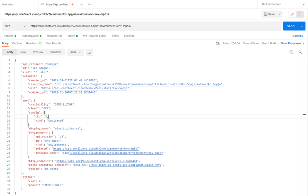Switch to Raw view
This screenshot has width=308, height=196.
tap(23, 52)
